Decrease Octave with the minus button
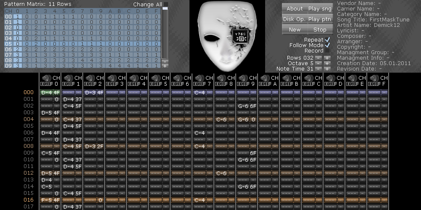The image size is (421, 210). [319, 63]
